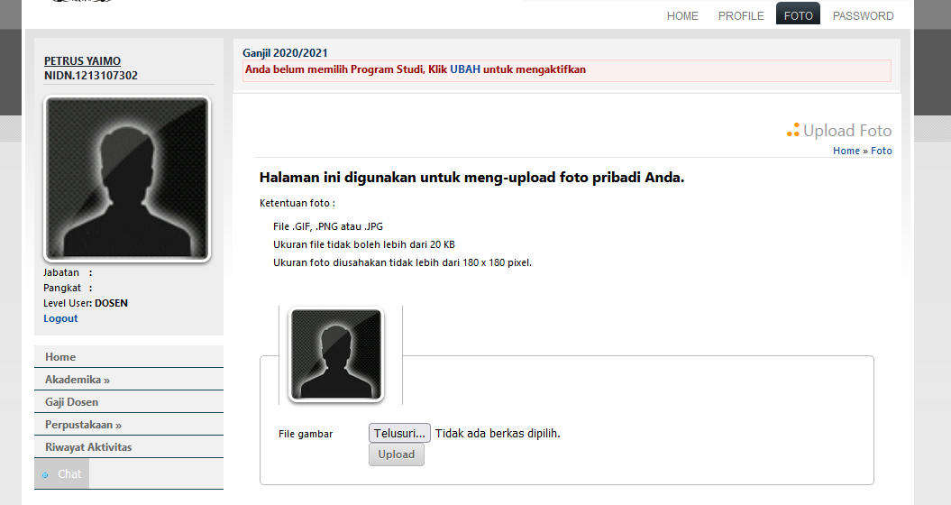
Task: Click the Foto breadcrumb link
Action: point(881,151)
